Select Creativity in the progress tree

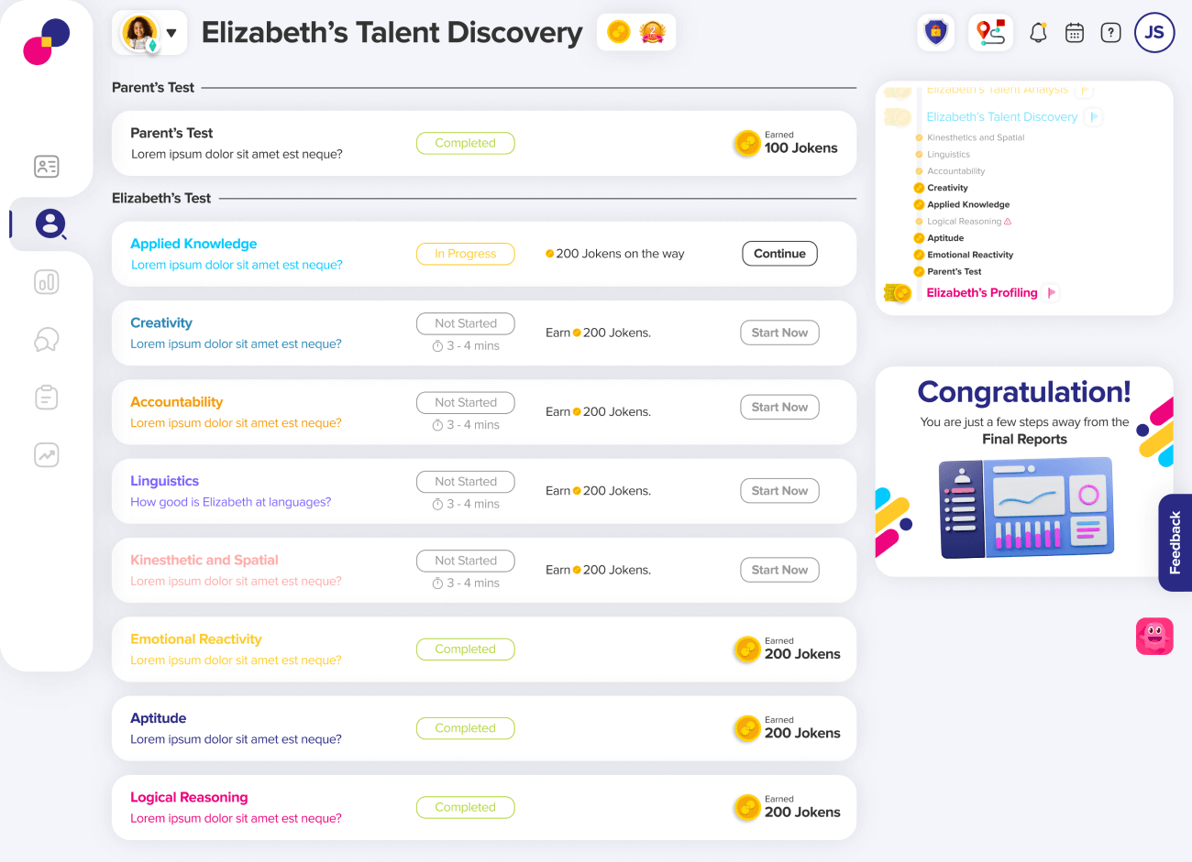[947, 188]
